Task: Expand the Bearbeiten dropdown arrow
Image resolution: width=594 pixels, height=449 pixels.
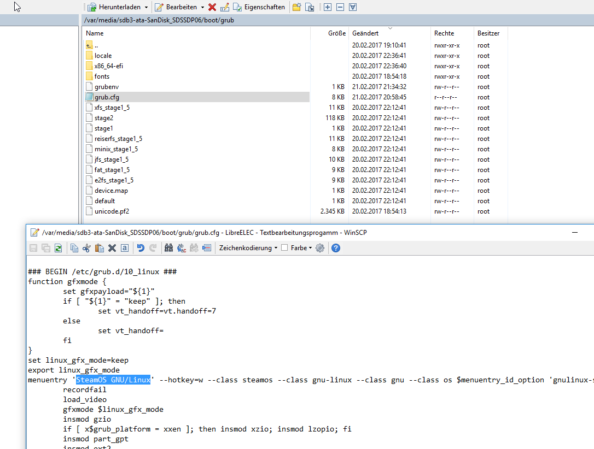Action: coord(202,7)
